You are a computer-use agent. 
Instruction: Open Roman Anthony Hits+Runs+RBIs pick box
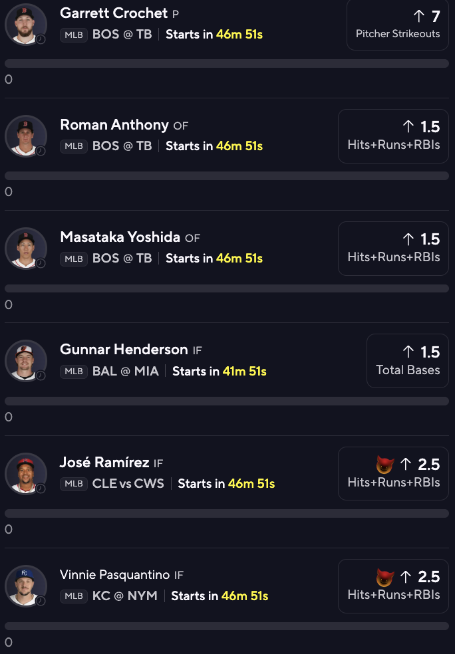pos(393,136)
